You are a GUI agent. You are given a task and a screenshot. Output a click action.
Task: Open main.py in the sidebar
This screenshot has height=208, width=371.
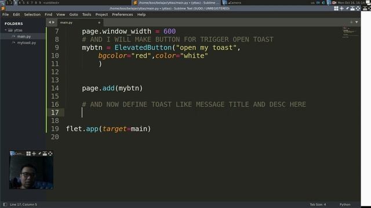coord(24,36)
